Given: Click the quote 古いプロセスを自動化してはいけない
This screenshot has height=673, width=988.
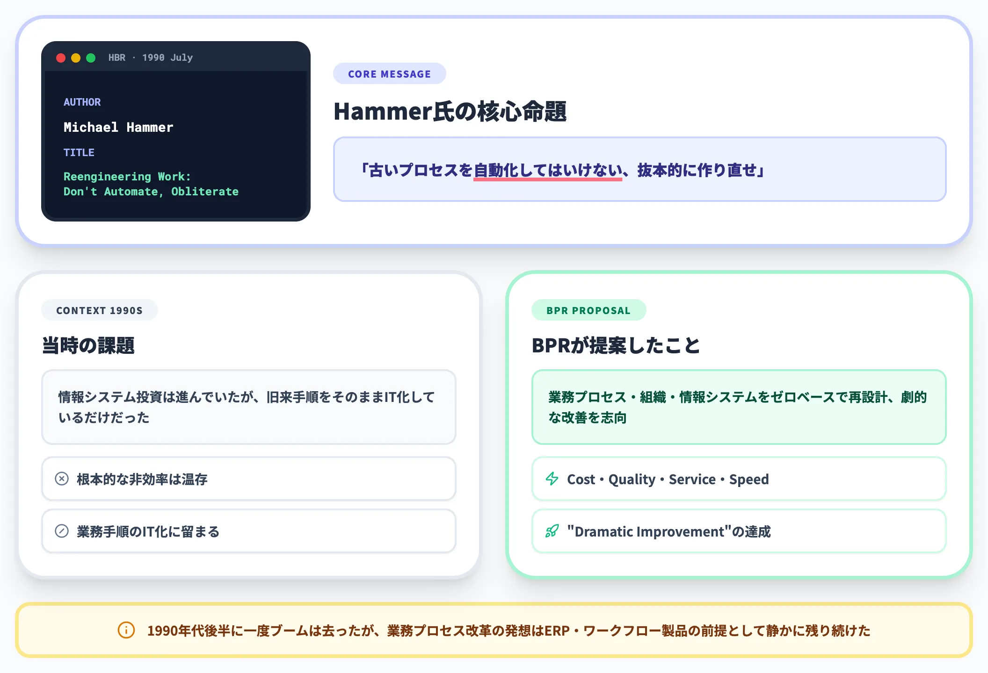Looking at the screenshot, I should (x=562, y=170).
